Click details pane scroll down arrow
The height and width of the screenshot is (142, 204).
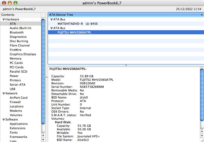coord(202,136)
